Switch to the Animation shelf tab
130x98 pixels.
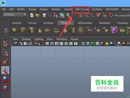(105, 23)
